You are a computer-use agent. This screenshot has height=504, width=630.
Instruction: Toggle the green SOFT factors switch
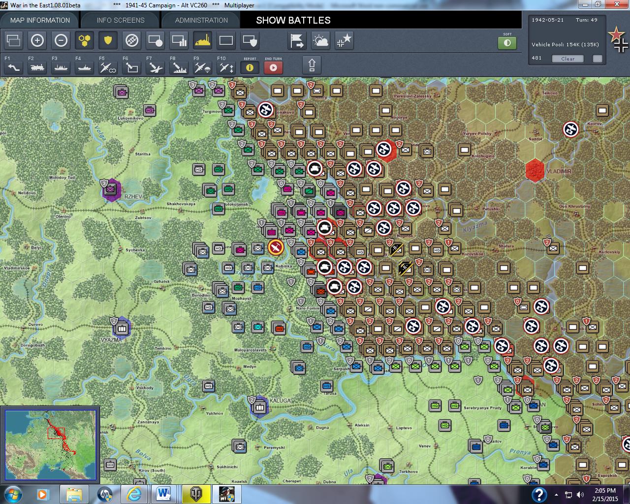507,43
